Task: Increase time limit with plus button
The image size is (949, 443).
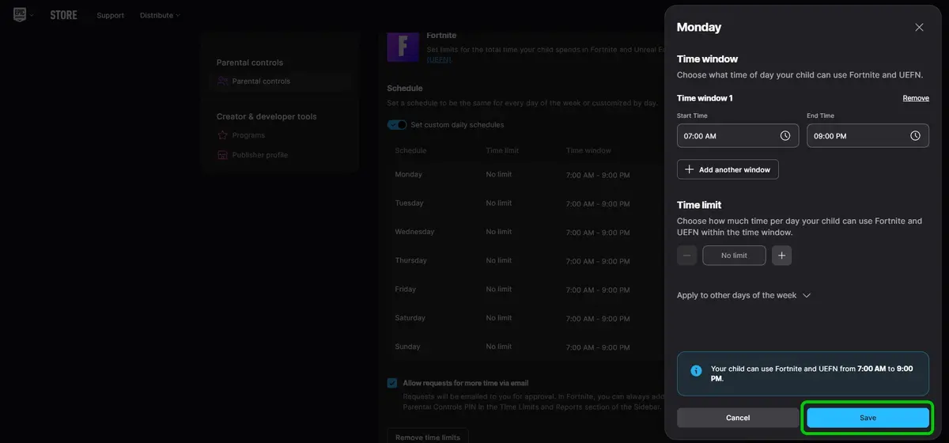Action: click(781, 256)
